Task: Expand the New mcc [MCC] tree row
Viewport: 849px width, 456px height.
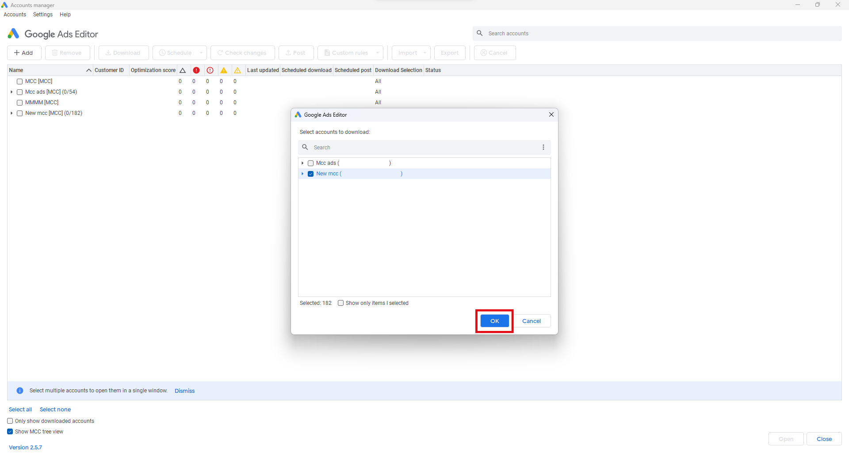Action: click(x=11, y=113)
